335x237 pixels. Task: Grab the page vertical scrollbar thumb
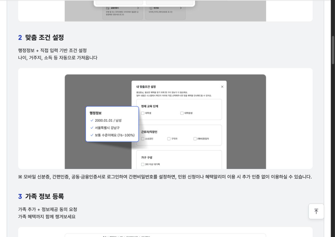[x=333, y=50]
